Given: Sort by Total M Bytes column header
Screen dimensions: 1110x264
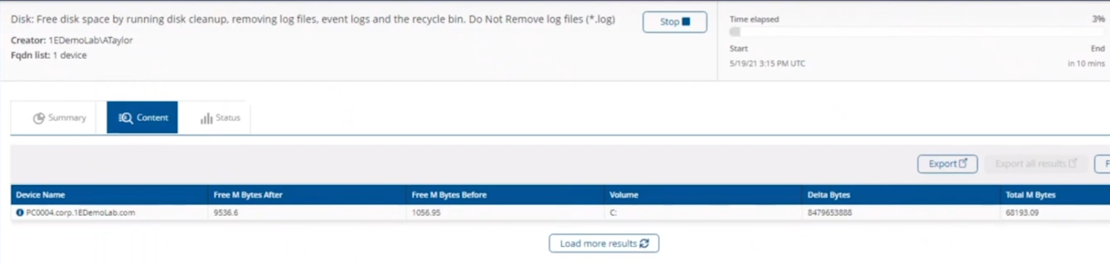Looking at the screenshot, I should point(1030,195).
